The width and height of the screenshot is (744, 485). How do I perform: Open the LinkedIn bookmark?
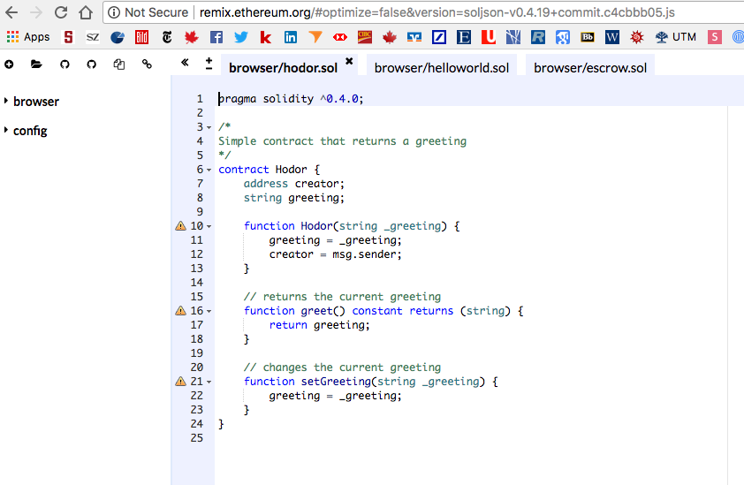[x=291, y=37]
